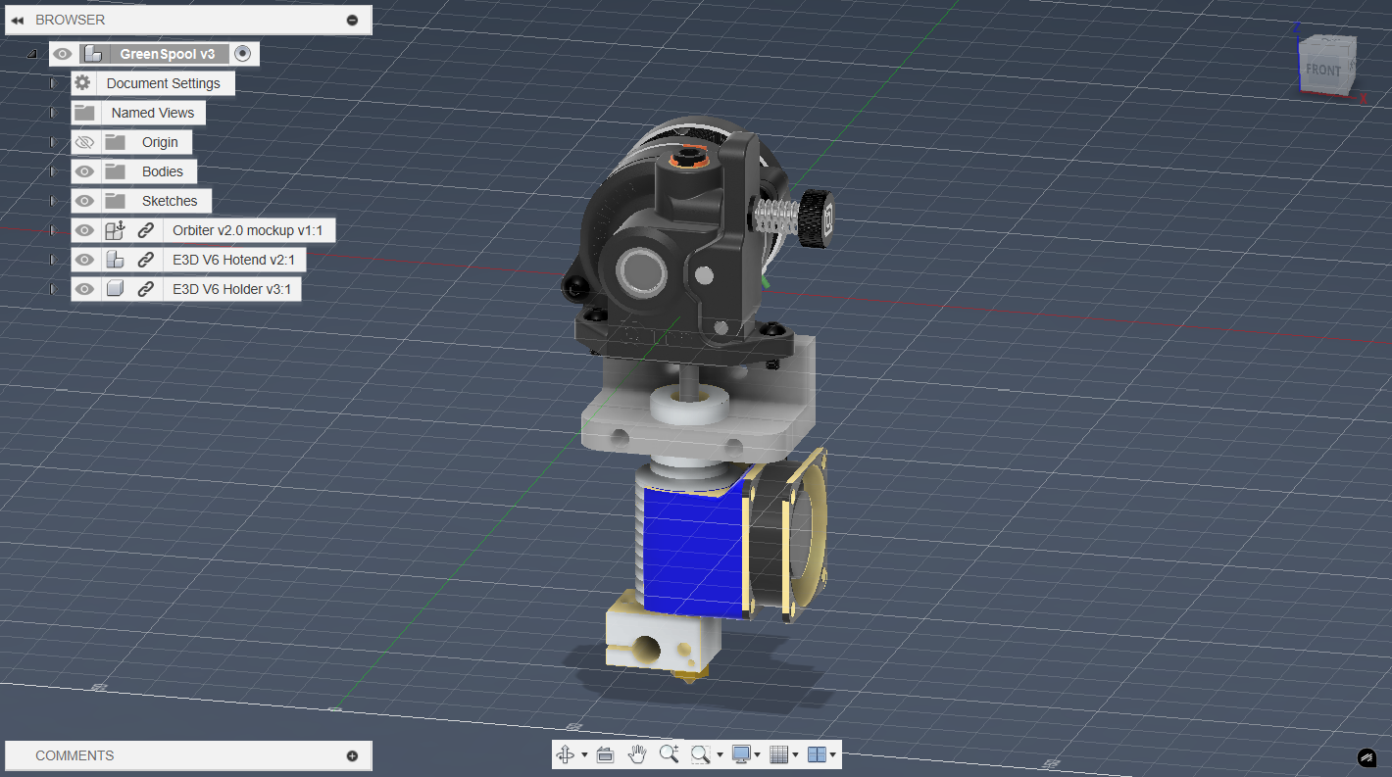Click the E3D V6 Holder link icon
The image size is (1392, 777).
[146, 289]
